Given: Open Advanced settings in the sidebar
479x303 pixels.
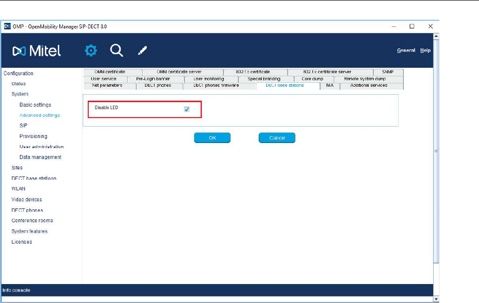Looking at the screenshot, I should point(40,115).
